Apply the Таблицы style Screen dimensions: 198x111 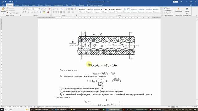pos(104,10)
